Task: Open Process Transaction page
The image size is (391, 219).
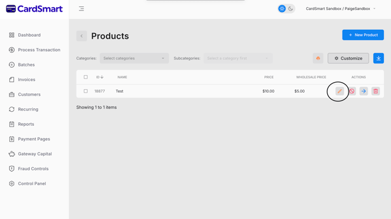Action: point(39,50)
